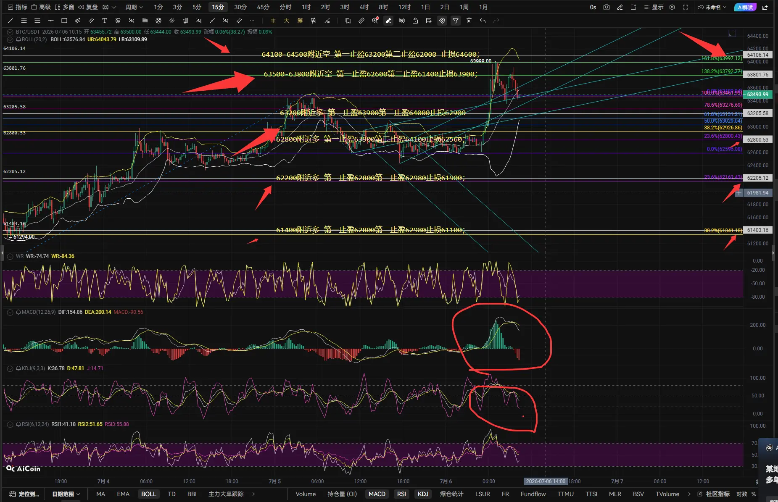Toggle the KDJ sub-chart indicator
Viewport: 778px width, 502px height.
pyautogui.click(x=423, y=494)
